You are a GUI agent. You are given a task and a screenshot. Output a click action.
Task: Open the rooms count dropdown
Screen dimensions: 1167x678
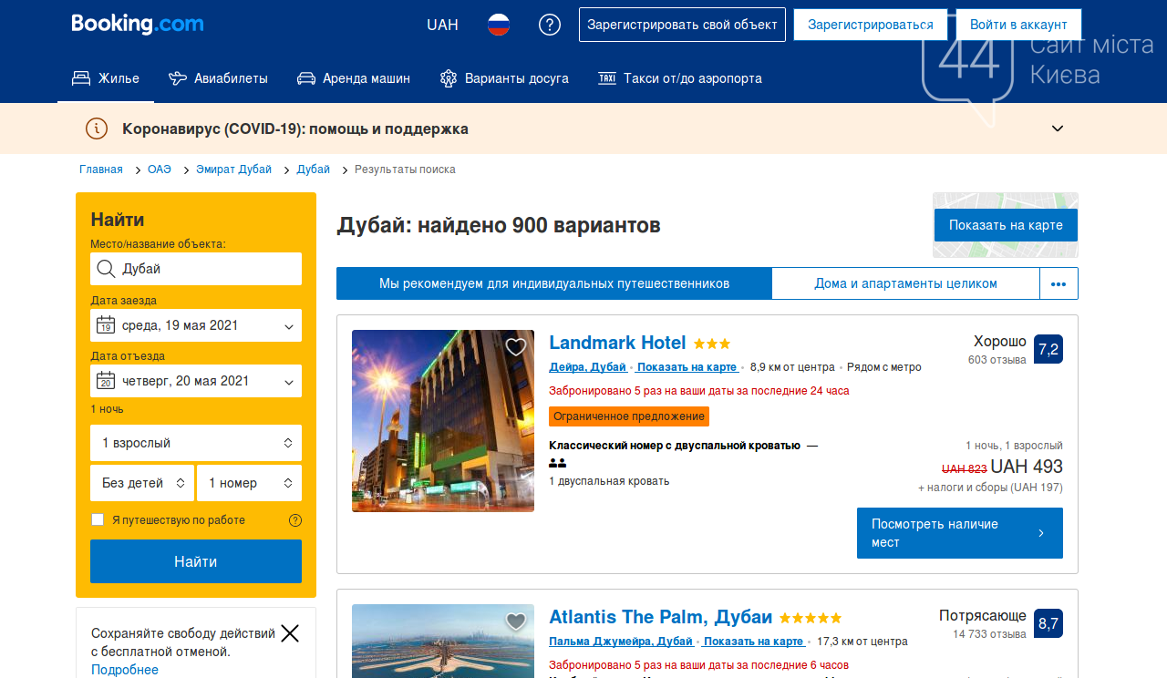tap(249, 483)
